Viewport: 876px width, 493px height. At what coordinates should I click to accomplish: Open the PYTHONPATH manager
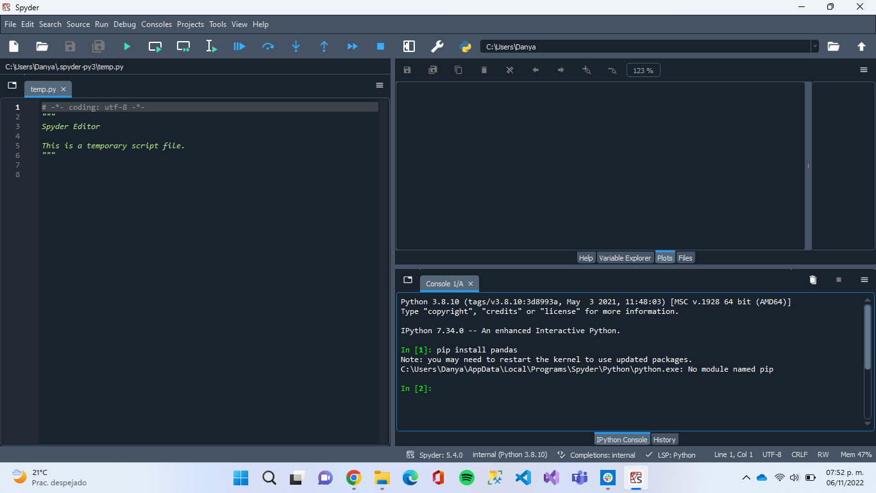pyautogui.click(x=466, y=46)
